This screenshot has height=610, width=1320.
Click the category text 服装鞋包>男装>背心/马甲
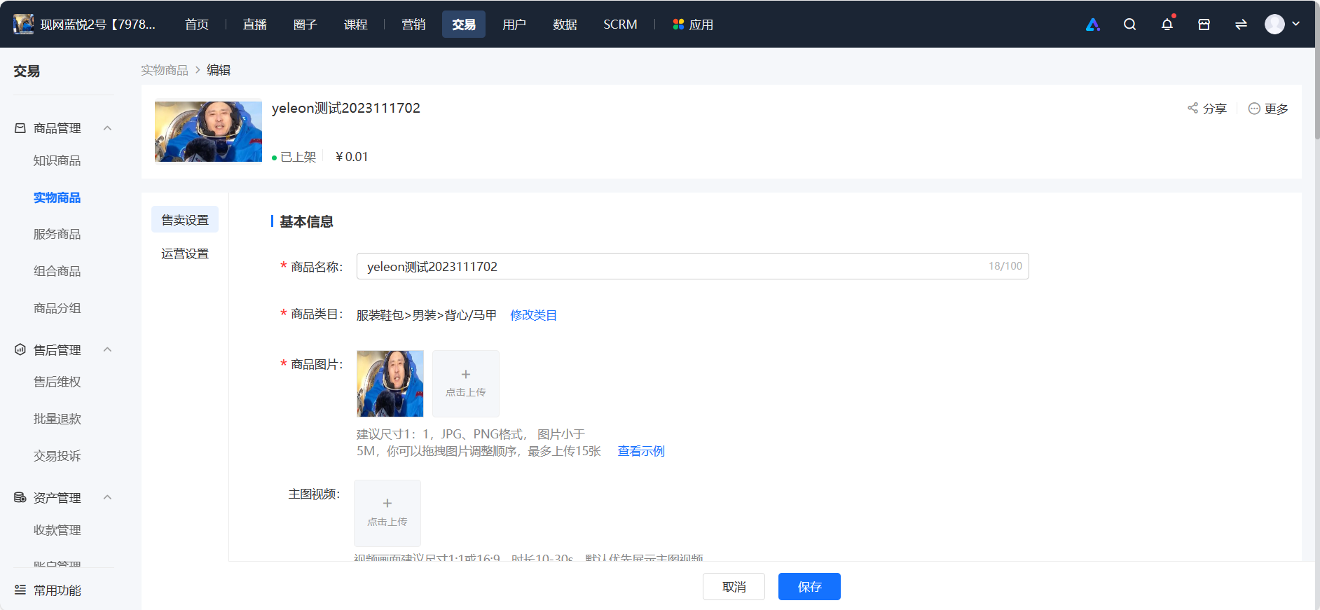[427, 315]
